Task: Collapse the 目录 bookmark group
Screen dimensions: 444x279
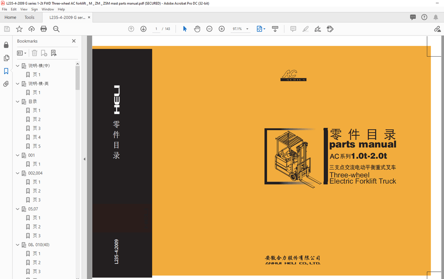Action: [x=18, y=102]
